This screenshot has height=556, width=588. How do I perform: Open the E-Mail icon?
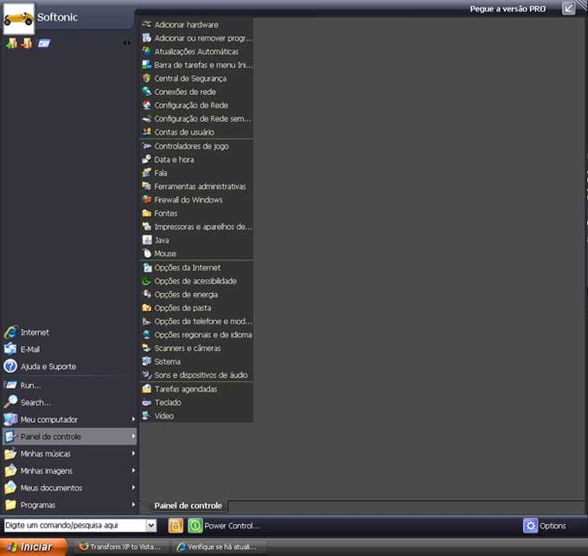[10, 349]
